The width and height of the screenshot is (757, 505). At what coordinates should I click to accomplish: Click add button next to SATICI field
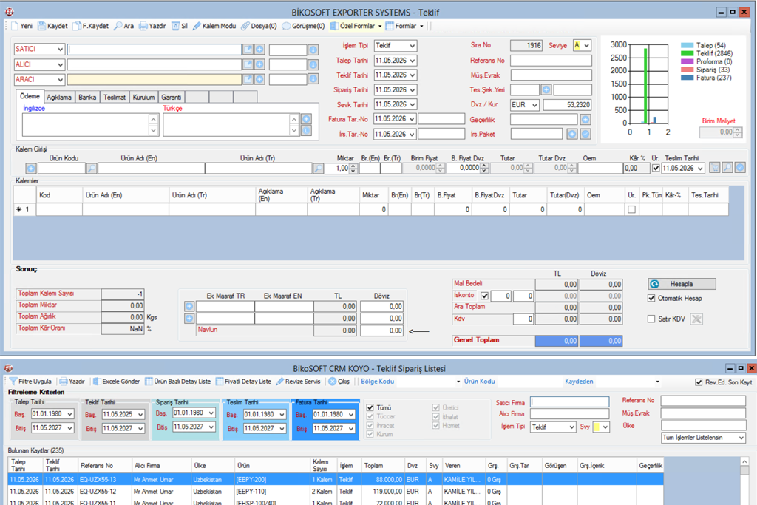259,50
